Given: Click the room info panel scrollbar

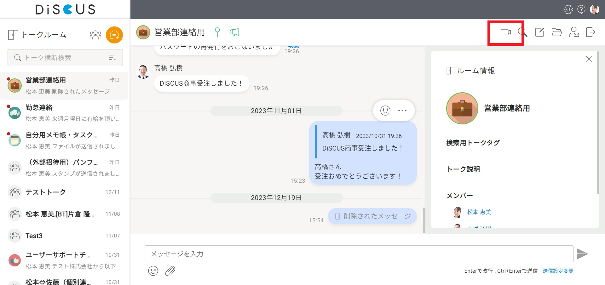Looking at the screenshot, I should pyautogui.click(x=598, y=123).
